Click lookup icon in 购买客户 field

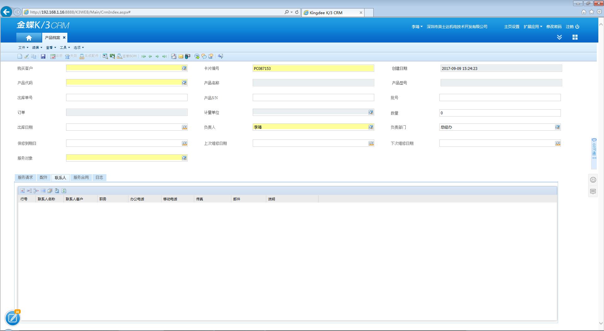[184, 68]
